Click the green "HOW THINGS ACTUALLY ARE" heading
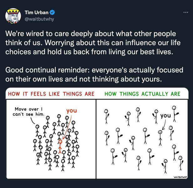Image resolution: width=193 pixels, height=188 pixels. pos(142,94)
